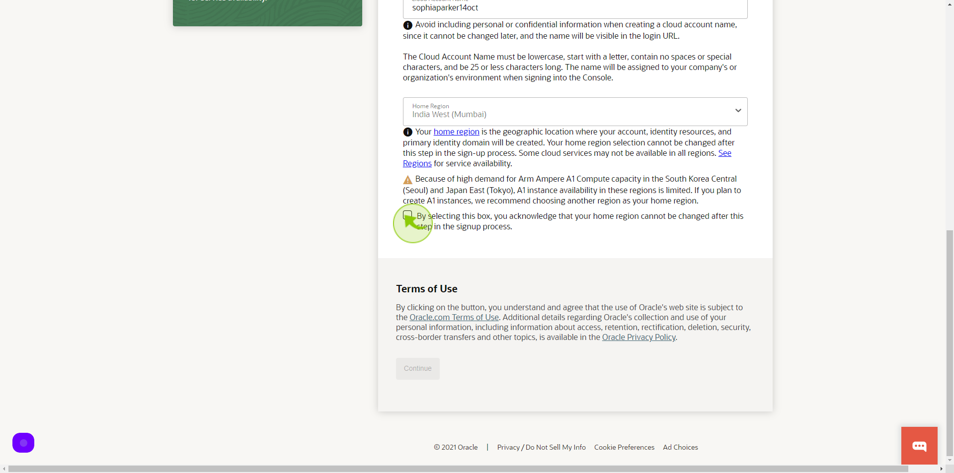Open Oracle.com Terms of Use link
The height and width of the screenshot is (473, 954).
tap(454, 317)
